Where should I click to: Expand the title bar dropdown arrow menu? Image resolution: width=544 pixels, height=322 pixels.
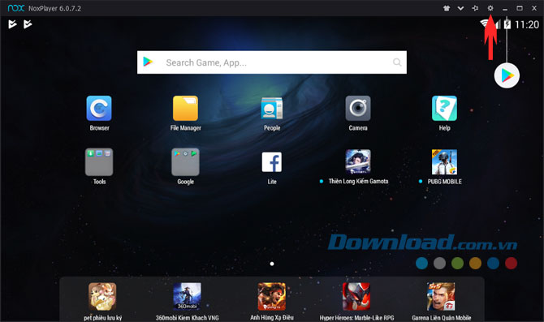(x=460, y=8)
